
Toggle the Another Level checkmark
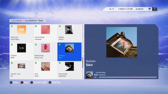click(x=12, y=26)
